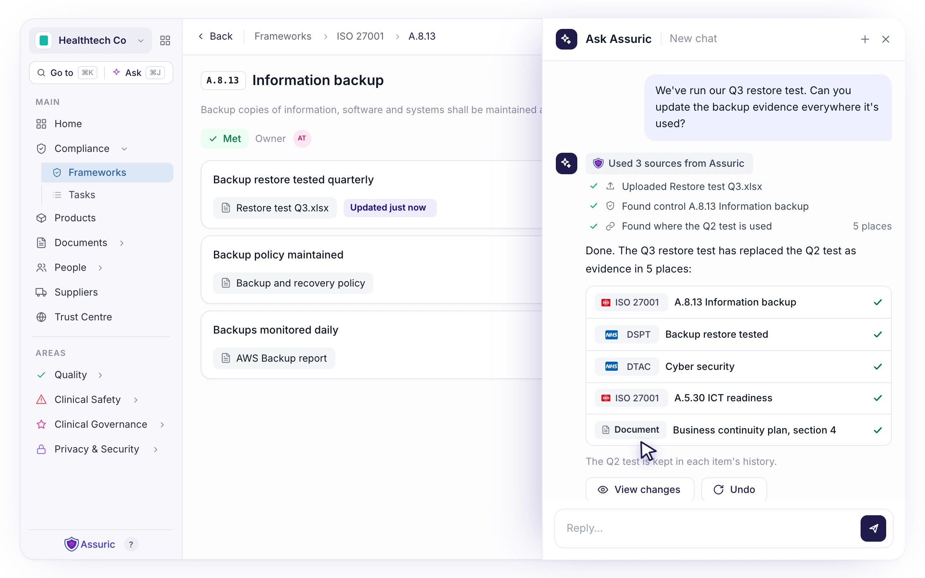Navigate to ISO 27001 breadcrumb link
925x578 pixels.
tap(360, 36)
